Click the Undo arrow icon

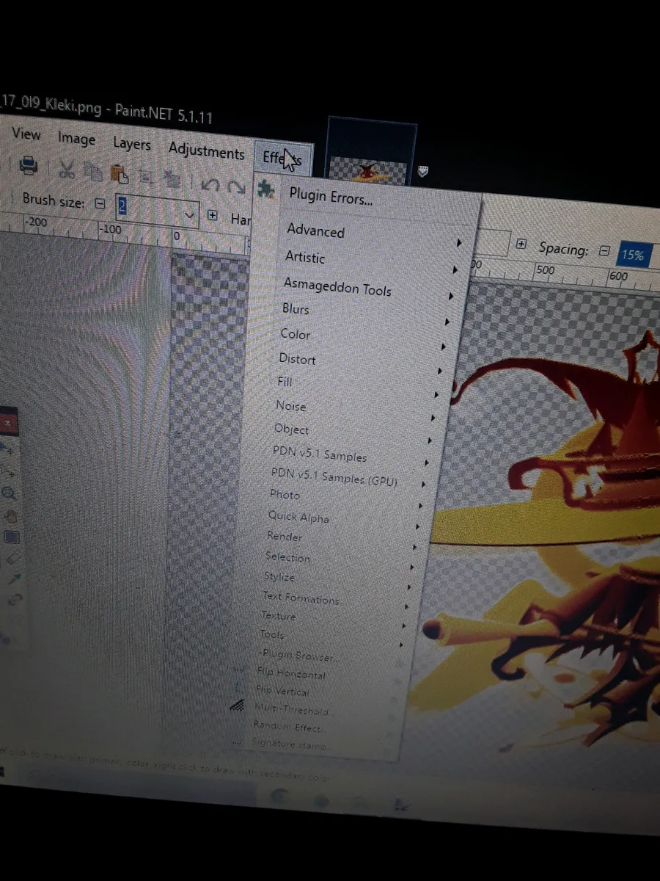(210, 185)
